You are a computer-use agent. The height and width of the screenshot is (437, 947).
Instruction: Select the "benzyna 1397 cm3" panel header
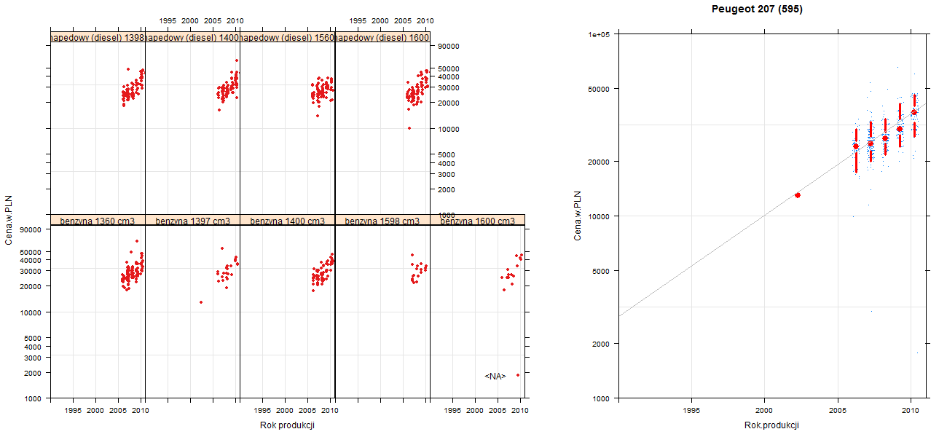coord(192,221)
